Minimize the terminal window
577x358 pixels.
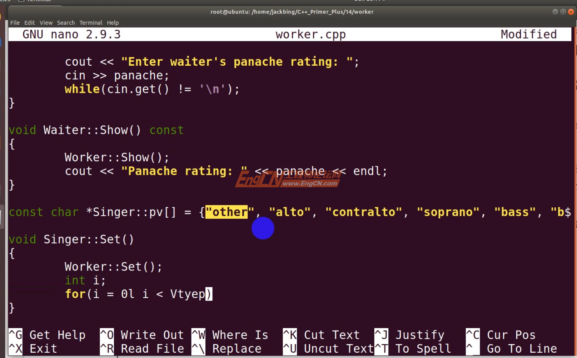pos(554,11)
